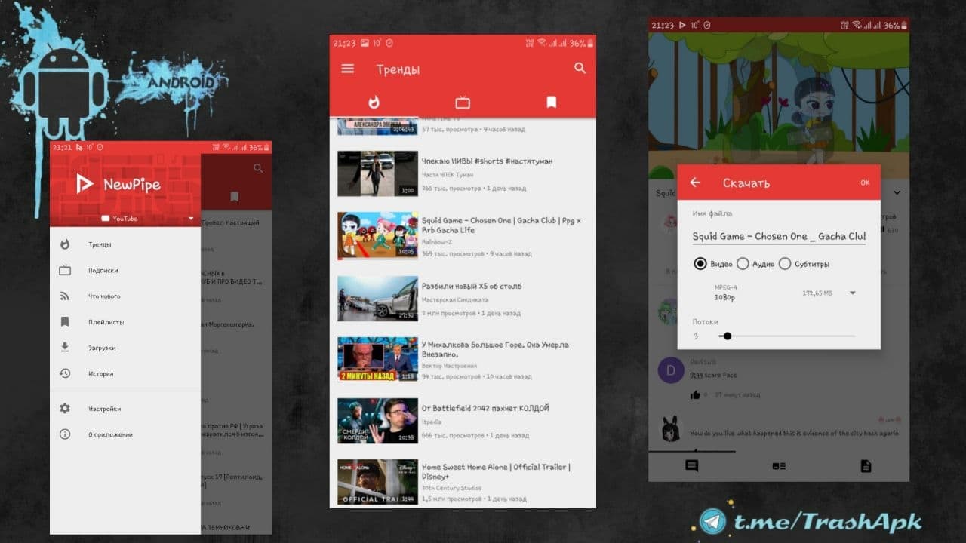Viewport: 966px width, 543px height.
Task: Select Что нового in the drawer
Action: coord(125,296)
